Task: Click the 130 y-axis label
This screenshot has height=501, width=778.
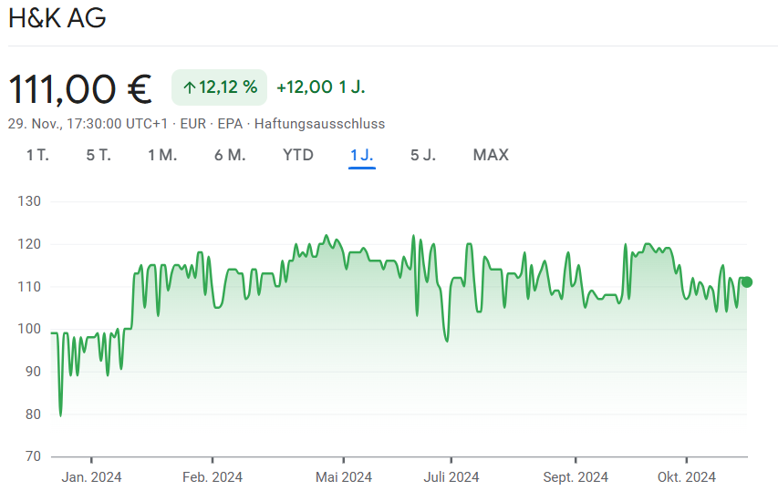Action: point(29,201)
